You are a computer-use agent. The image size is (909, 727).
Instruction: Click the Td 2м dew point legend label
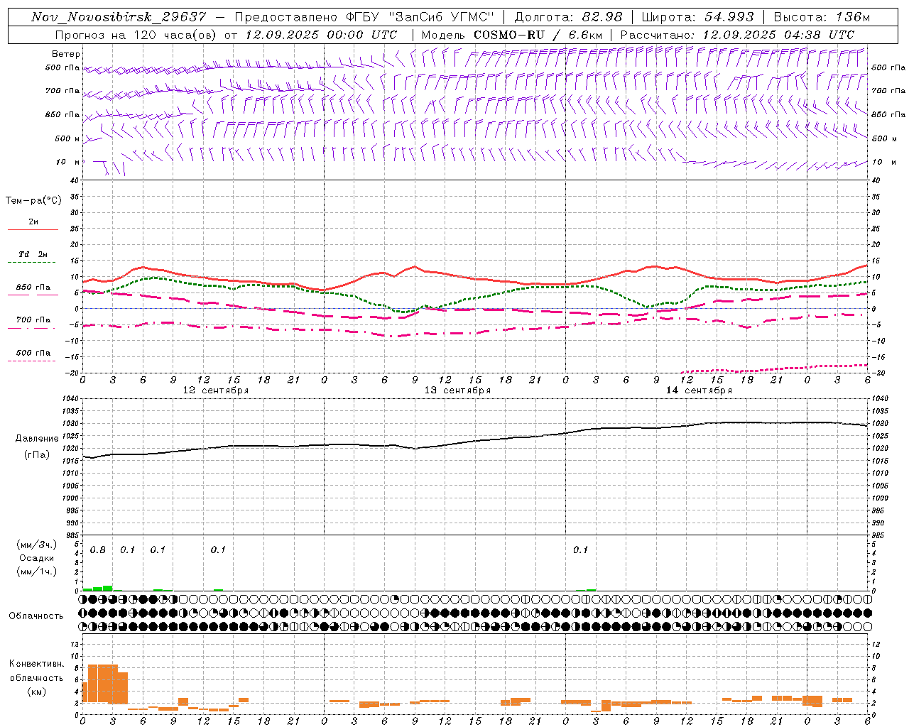(33, 254)
